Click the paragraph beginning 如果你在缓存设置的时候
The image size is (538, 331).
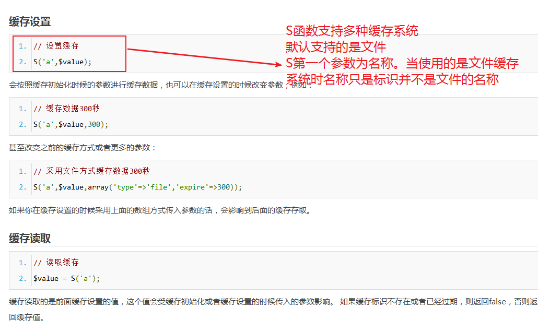click(x=160, y=211)
